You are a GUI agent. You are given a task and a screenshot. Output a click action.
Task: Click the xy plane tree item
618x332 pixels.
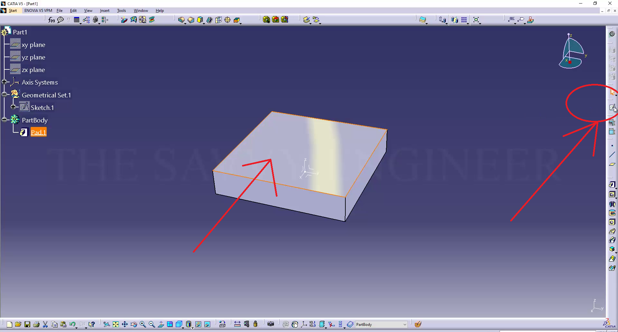33,45
